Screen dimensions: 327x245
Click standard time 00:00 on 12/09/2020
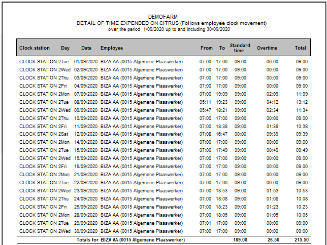pos(240,134)
